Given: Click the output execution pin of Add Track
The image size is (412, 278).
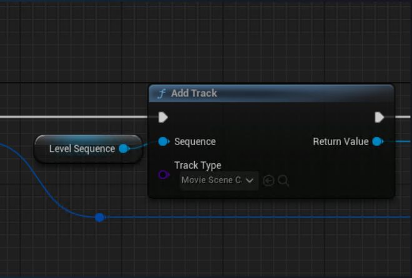Looking at the screenshot, I should [x=379, y=117].
